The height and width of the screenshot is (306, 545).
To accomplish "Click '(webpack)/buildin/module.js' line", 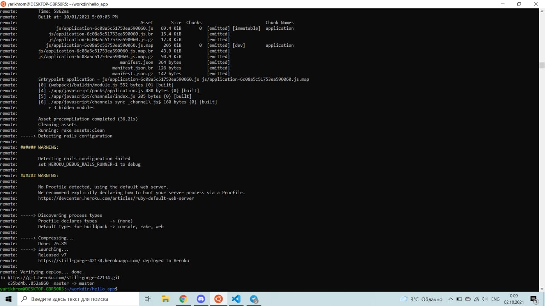I will pos(106,85).
